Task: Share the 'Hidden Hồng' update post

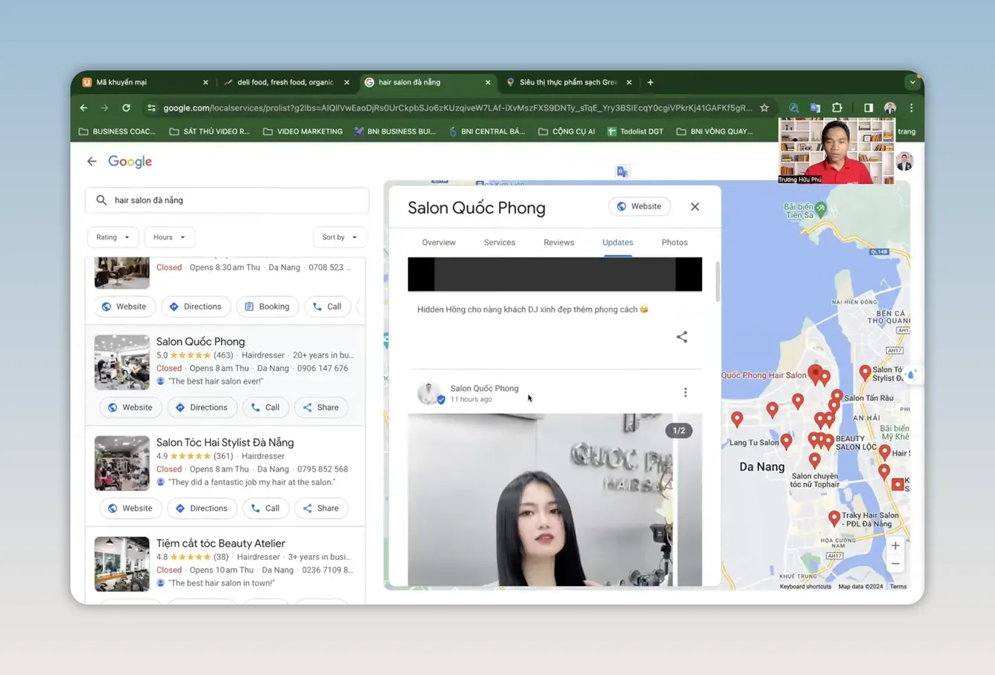Action: (682, 337)
